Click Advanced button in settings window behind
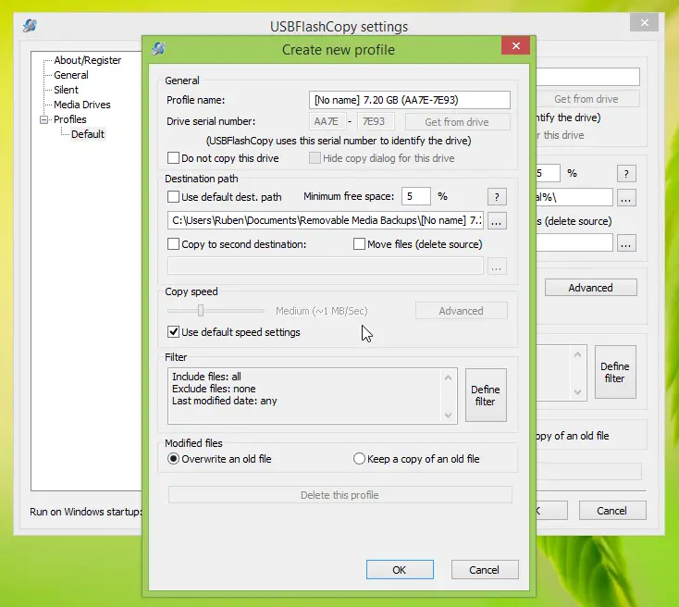The width and height of the screenshot is (679, 607). click(x=591, y=288)
